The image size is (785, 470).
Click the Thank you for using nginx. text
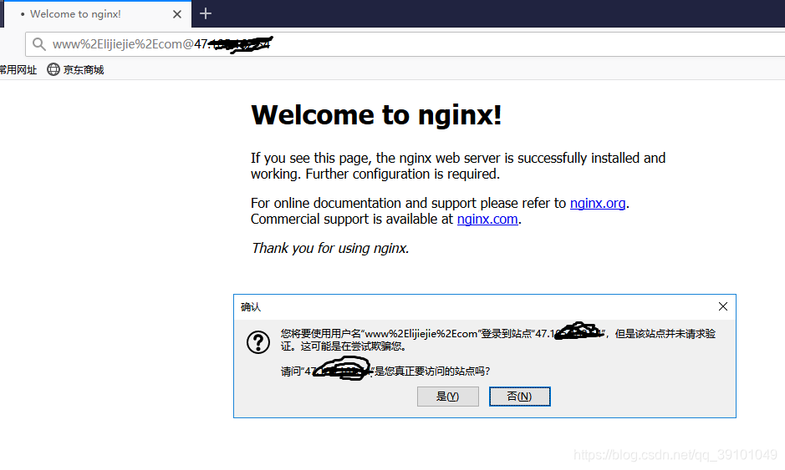(330, 248)
